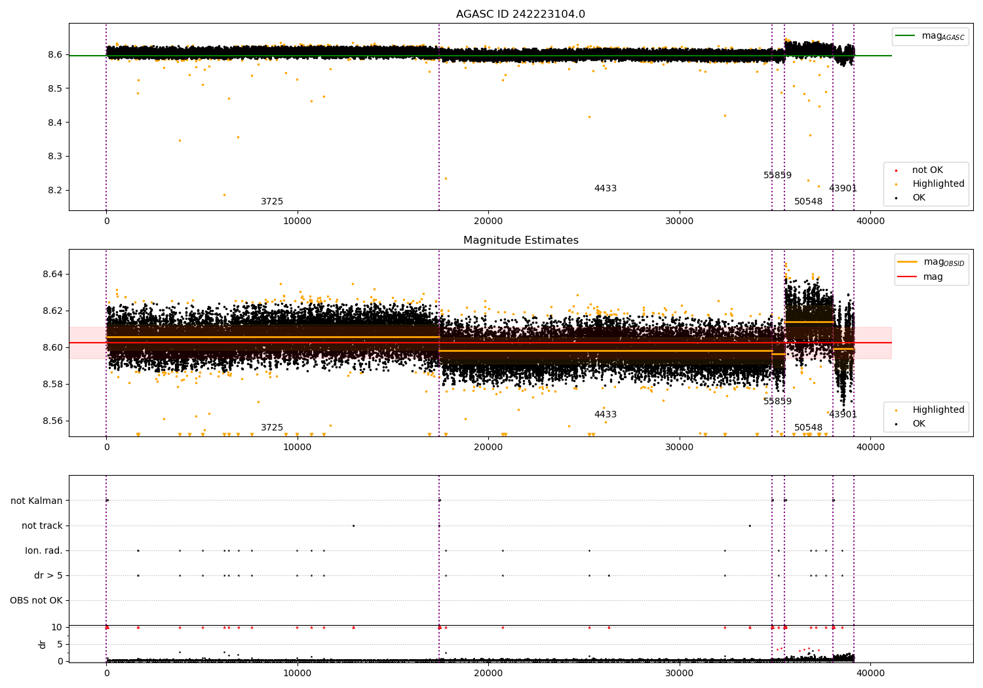The image size is (983, 688).
Task: Click the 'not track' axis label
Action: 42,526
